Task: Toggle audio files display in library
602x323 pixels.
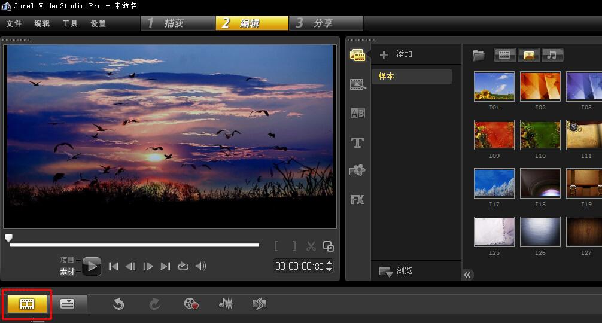Action: pyautogui.click(x=552, y=55)
